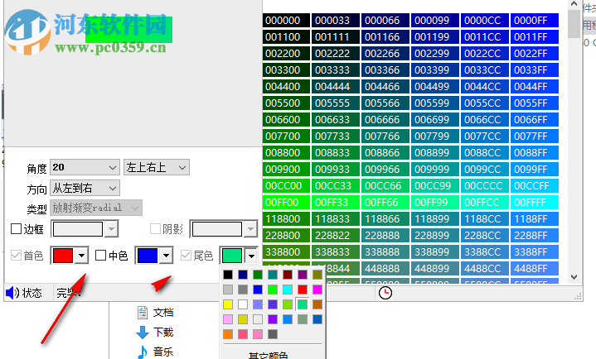The height and width of the screenshot is (359, 596).
Task: Pick the white swatch in the palette popup
Action: 243,304
